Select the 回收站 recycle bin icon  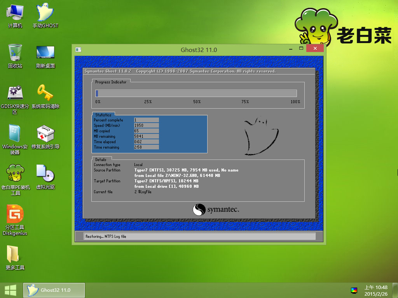(x=15, y=56)
